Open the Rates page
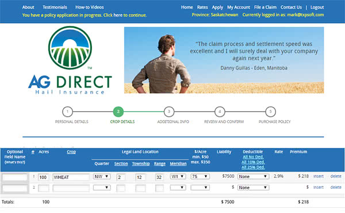The width and height of the screenshot is (345, 213). [x=202, y=7]
